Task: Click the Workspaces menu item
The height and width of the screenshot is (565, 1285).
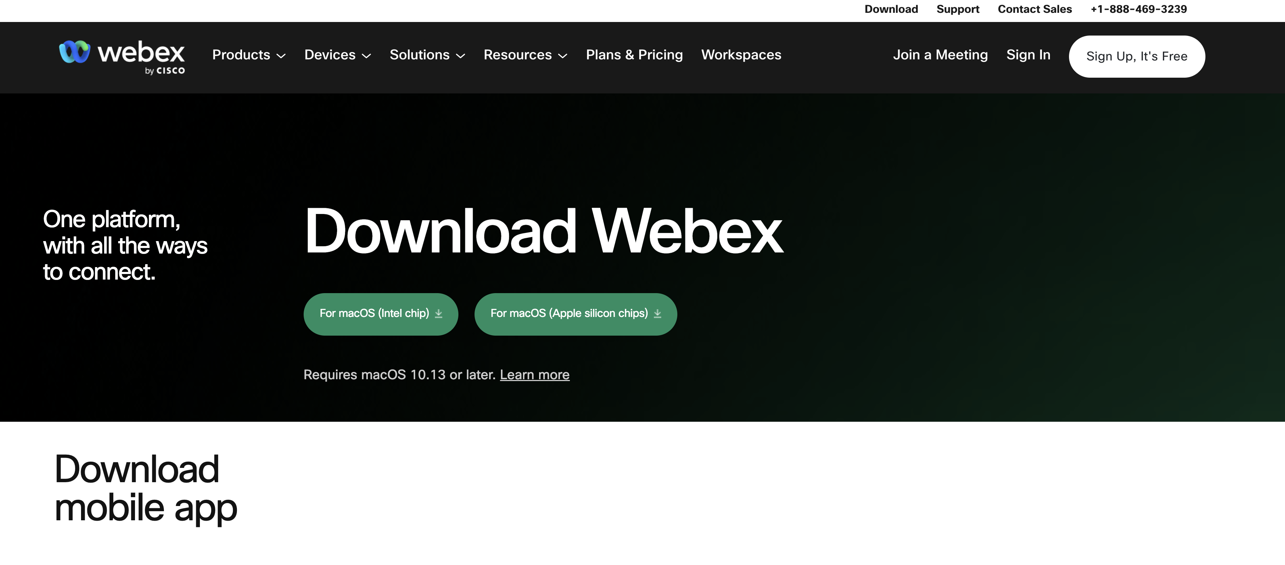Action: (742, 55)
